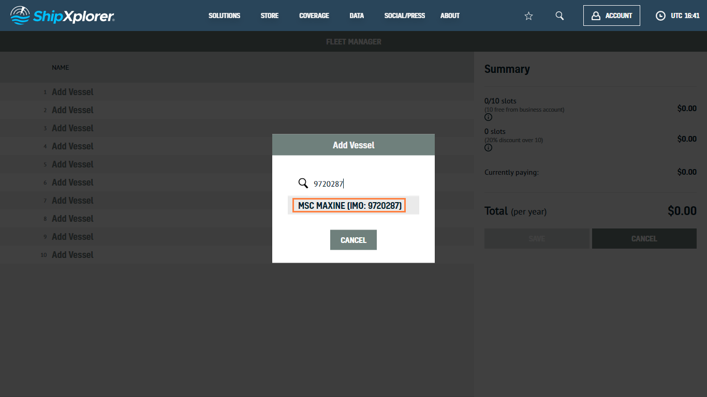Open the header search magnifier icon
Viewport: 707px width, 397px height.
[559, 16]
